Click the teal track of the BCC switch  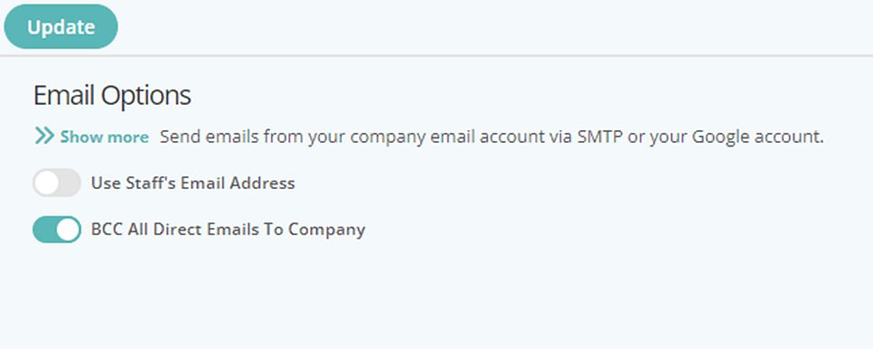[x=43, y=230]
